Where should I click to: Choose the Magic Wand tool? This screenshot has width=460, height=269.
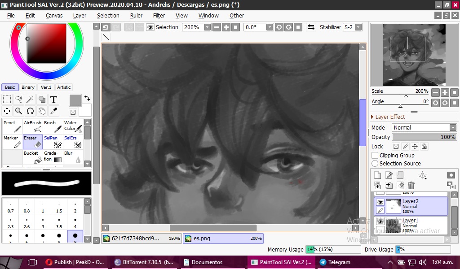pyautogui.click(x=30, y=100)
